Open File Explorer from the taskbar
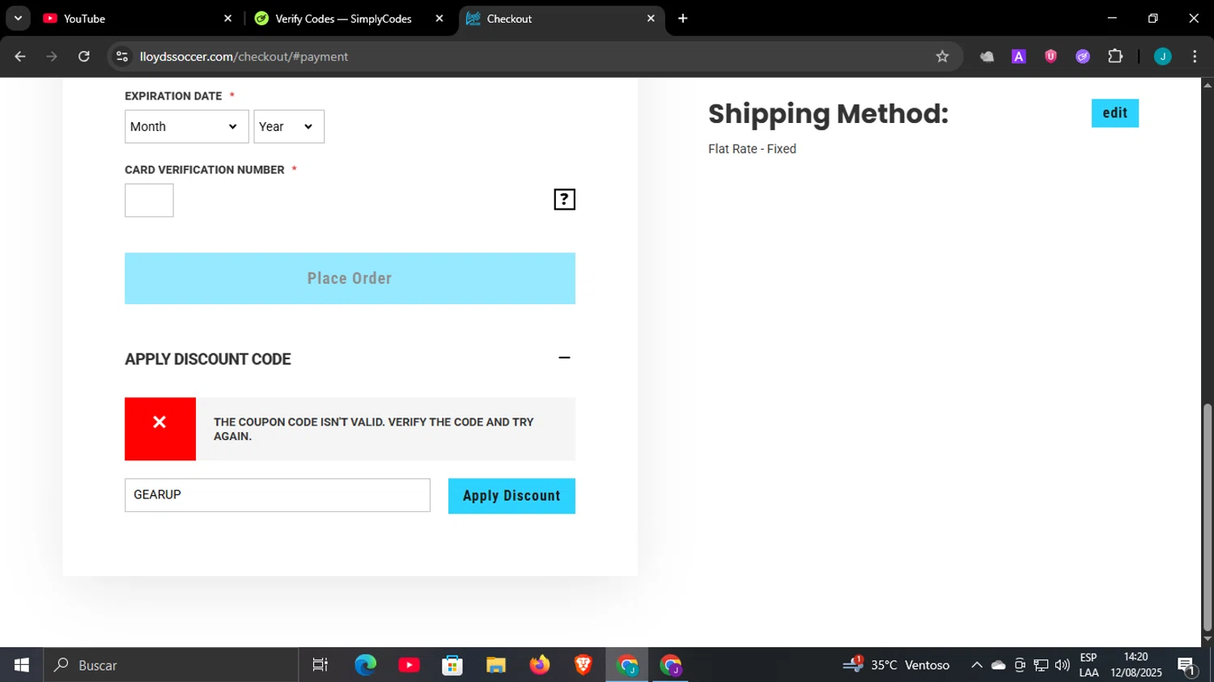Image resolution: width=1214 pixels, height=682 pixels. 495,665
